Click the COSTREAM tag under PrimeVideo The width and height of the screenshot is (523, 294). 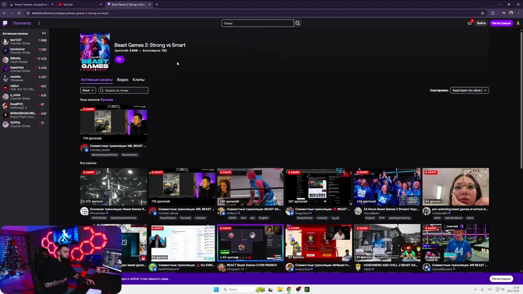(x=99, y=218)
